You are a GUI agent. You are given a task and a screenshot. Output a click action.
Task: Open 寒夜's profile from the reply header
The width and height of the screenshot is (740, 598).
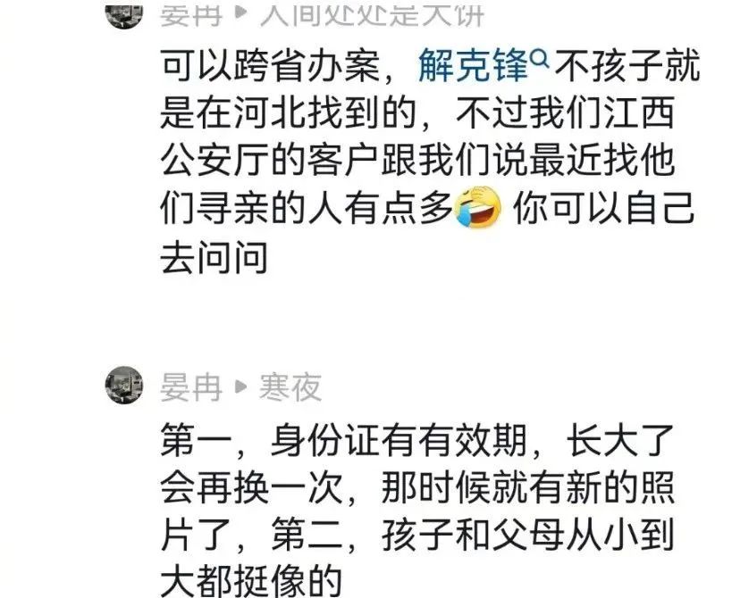[290, 386]
